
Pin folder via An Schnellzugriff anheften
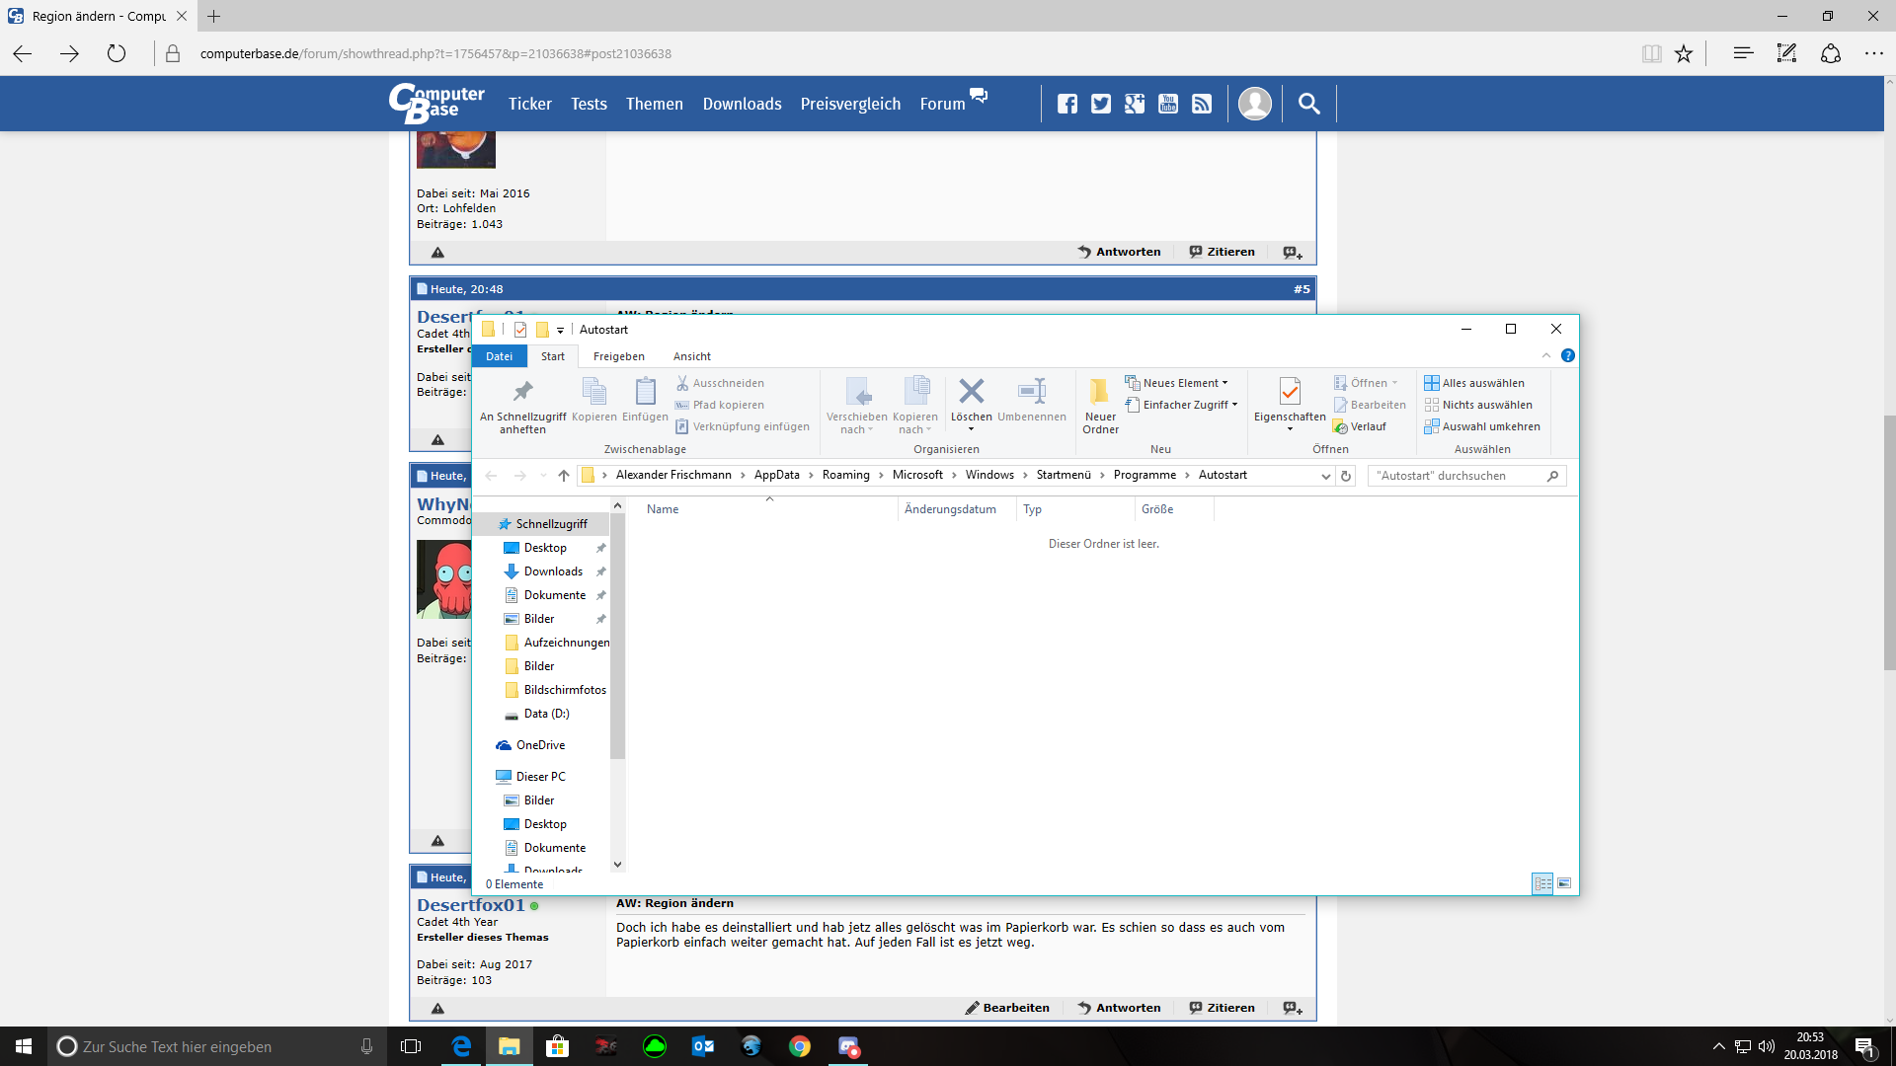pyautogui.click(x=522, y=392)
